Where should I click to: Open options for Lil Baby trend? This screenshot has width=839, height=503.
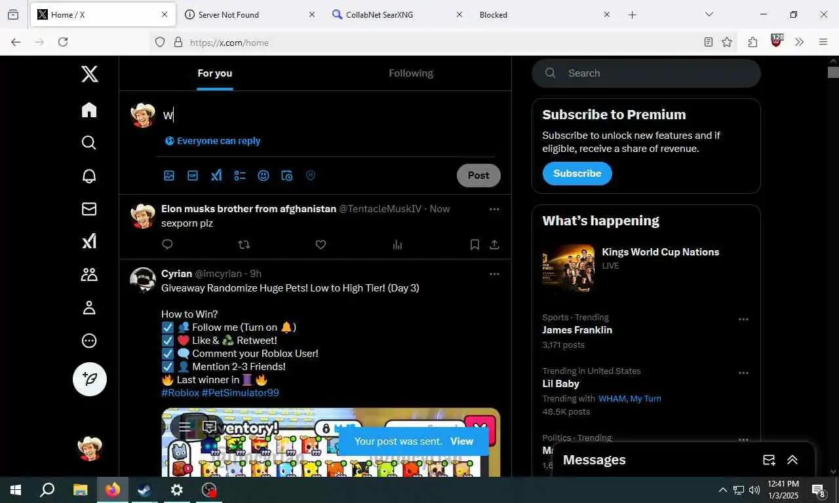pyautogui.click(x=743, y=373)
